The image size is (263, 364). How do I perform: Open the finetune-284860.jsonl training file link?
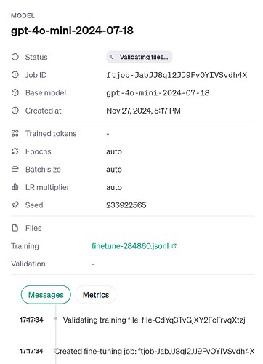coord(130,246)
